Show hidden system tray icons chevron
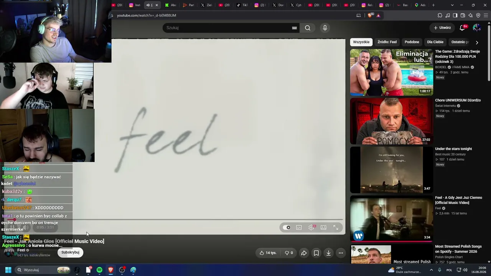491x276 pixels. point(431,270)
